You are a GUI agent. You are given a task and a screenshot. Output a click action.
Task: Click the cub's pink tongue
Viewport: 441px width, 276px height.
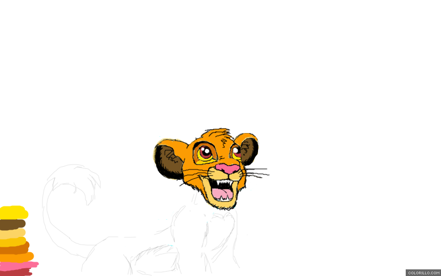point(223,193)
